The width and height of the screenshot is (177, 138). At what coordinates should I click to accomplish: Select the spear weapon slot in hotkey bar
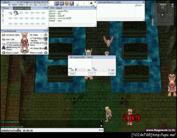[x=77, y=4]
